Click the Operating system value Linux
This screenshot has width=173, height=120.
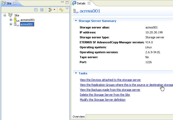click(149, 47)
